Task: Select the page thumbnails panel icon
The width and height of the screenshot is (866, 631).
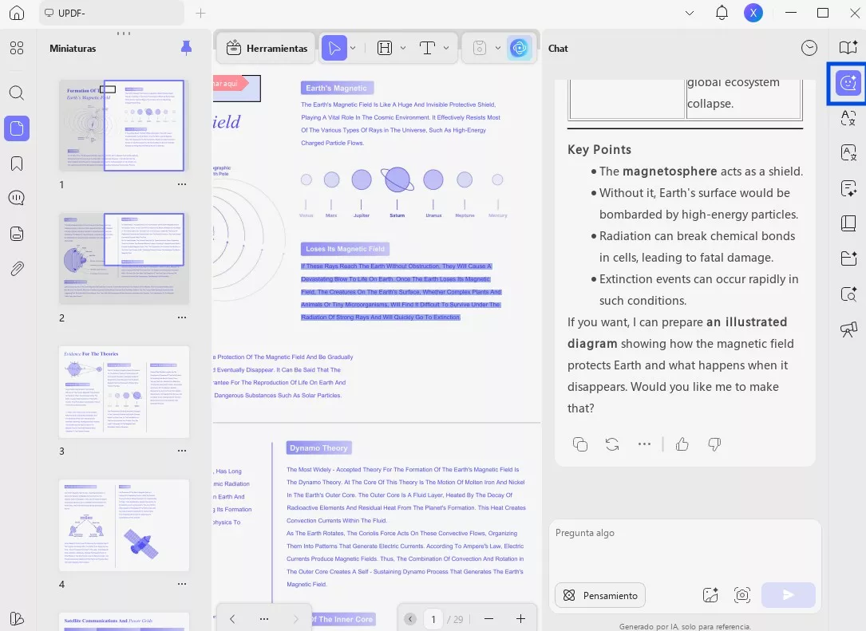Action: click(x=17, y=128)
